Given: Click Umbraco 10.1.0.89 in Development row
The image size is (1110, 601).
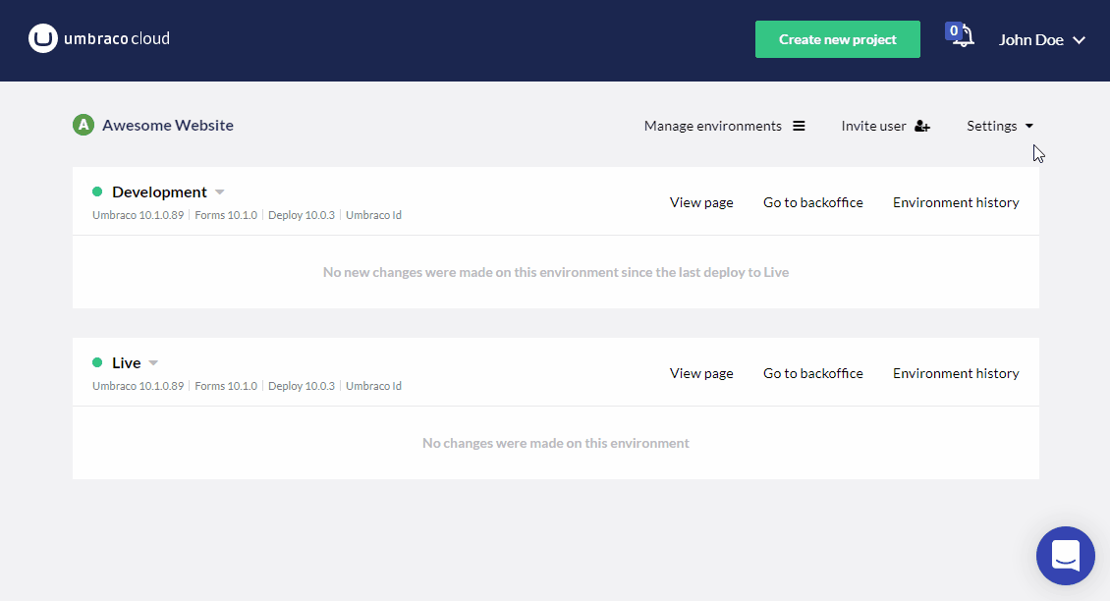Looking at the screenshot, I should [139, 215].
